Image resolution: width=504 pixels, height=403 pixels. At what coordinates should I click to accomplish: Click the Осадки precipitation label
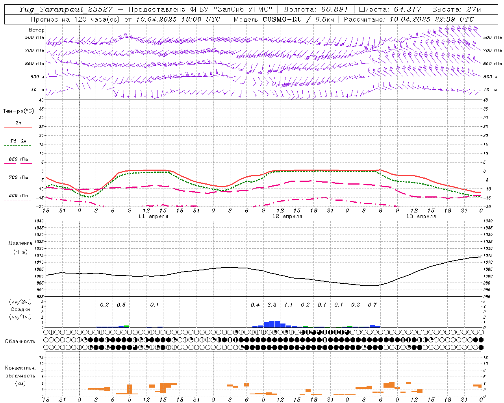(x=20, y=310)
